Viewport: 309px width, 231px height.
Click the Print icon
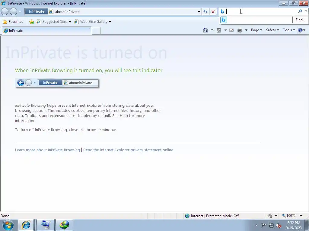coord(240,30)
